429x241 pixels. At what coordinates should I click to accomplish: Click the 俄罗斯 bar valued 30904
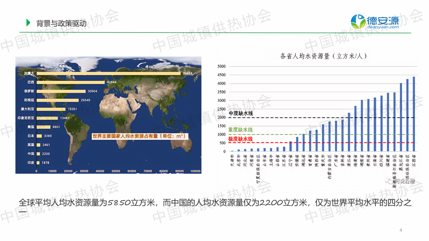pyautogui.click(x=61, y=91)
